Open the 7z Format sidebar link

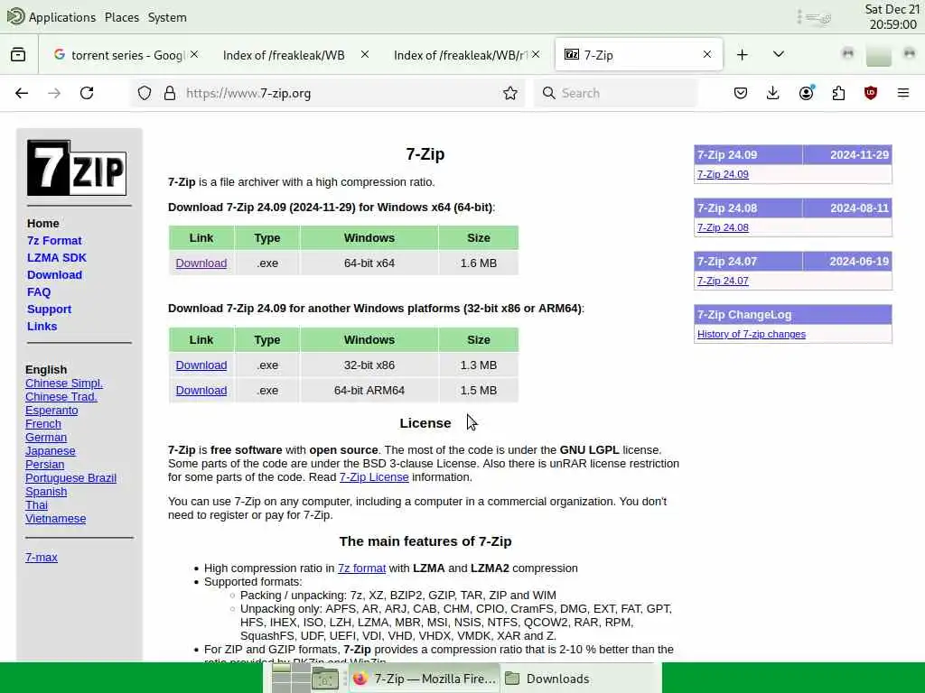coord(54,240)
